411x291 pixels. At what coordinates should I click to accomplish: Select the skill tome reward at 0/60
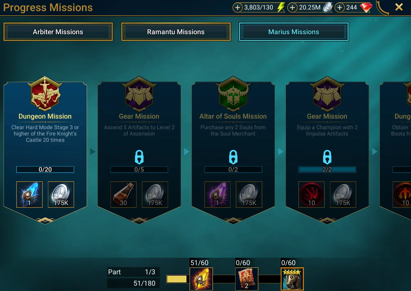pyautogui.click(x=247, y=279)
